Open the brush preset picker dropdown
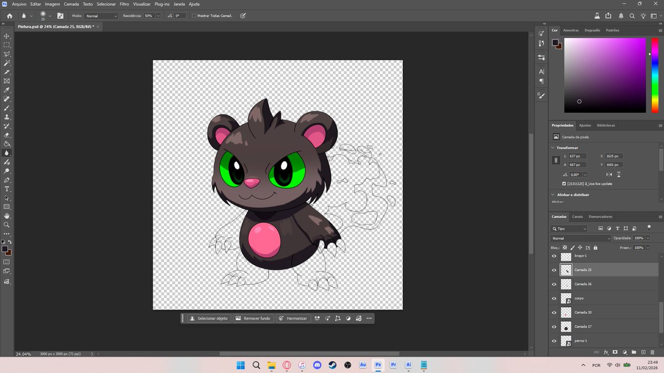The width and height of the screenshot is (664, 373). point(50,16)
